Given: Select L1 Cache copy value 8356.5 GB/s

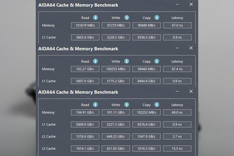Looking at the screenshot, I should click(146, 37).
